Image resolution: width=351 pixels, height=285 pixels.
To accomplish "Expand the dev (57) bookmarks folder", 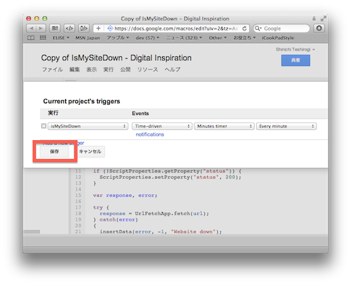I will (x=147, y=37).
